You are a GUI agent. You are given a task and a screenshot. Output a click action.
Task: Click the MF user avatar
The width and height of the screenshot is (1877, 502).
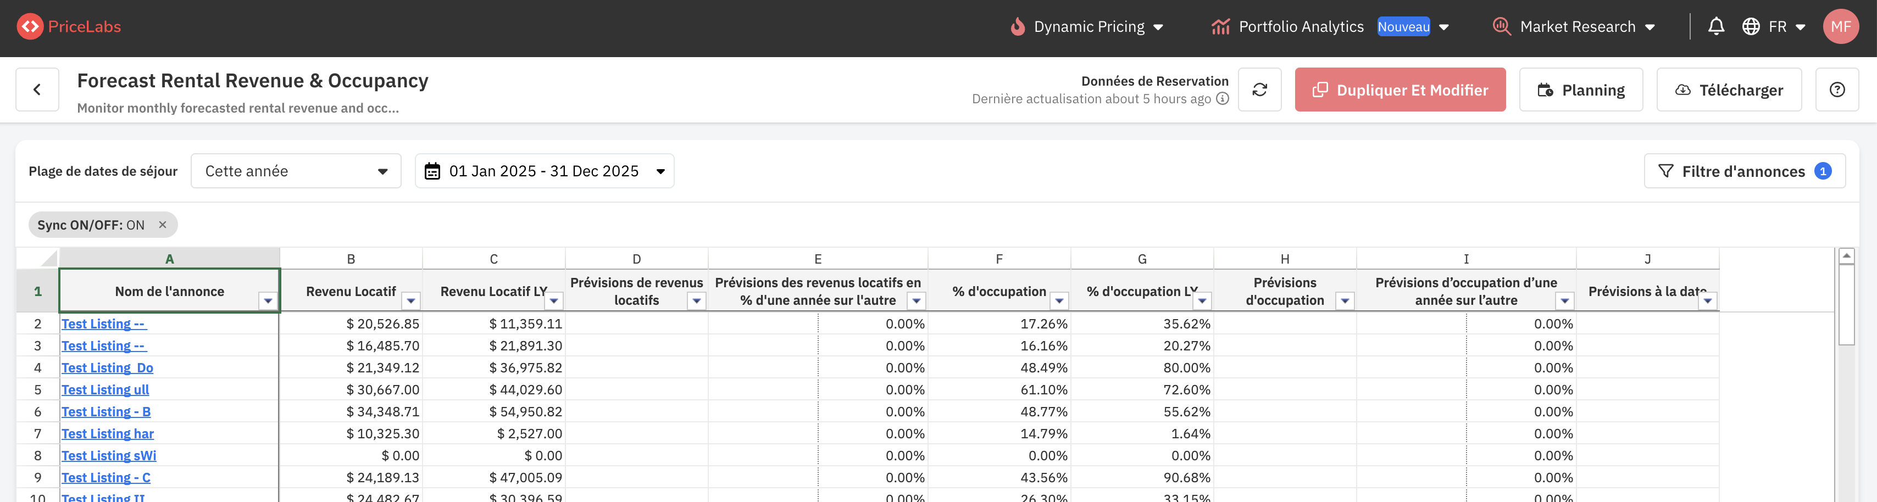(1840, 27)
